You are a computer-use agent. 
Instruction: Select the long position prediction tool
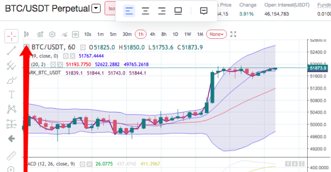[11, 124]
